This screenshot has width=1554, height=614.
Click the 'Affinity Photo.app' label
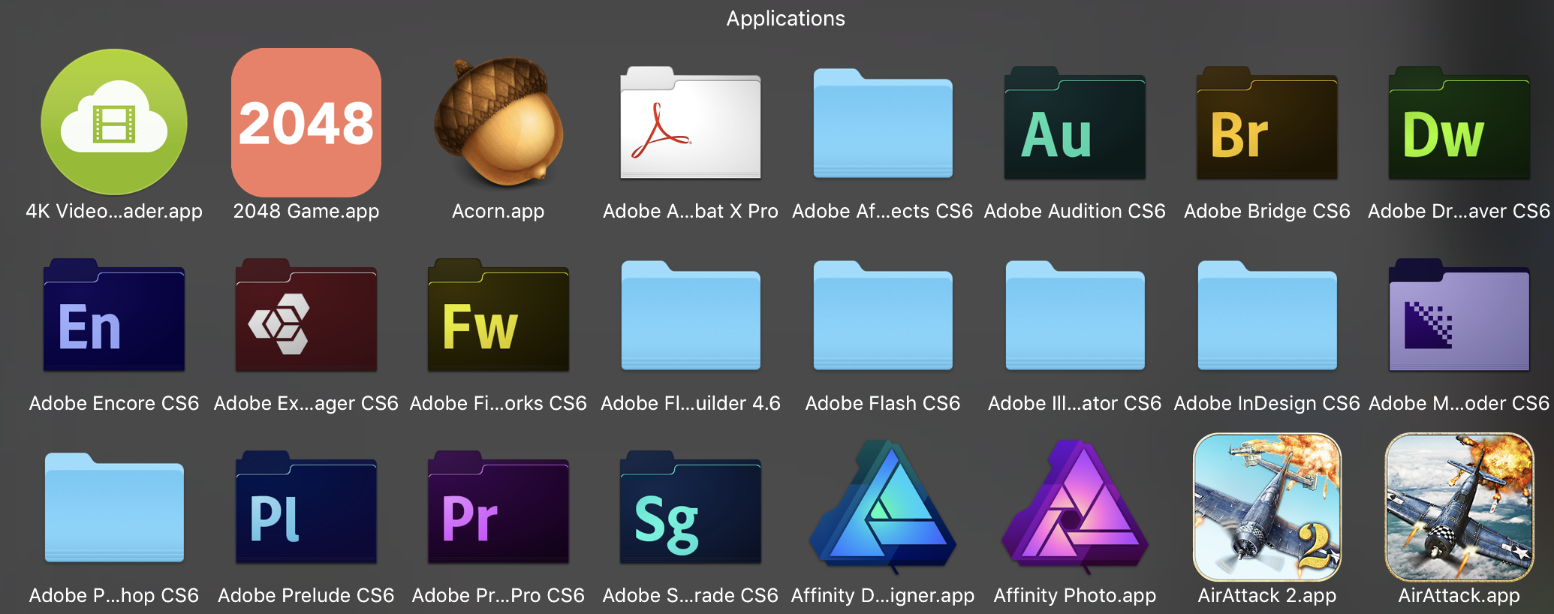[1075, 596]
